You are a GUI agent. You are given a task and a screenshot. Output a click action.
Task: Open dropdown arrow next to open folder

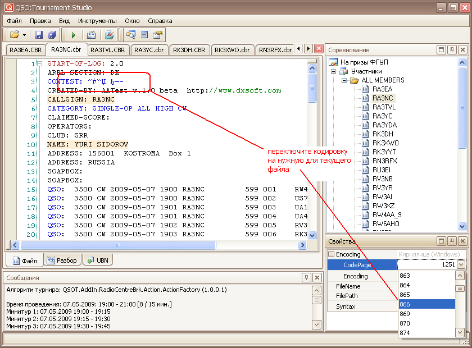point(24,35)
